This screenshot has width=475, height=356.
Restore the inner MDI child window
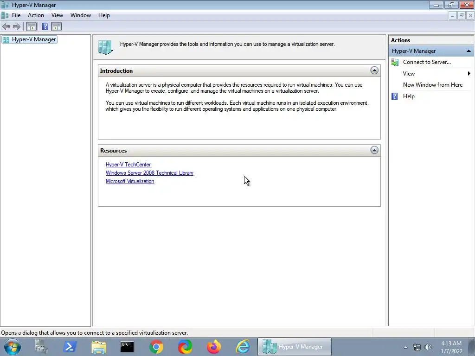(x=462, y=15)
